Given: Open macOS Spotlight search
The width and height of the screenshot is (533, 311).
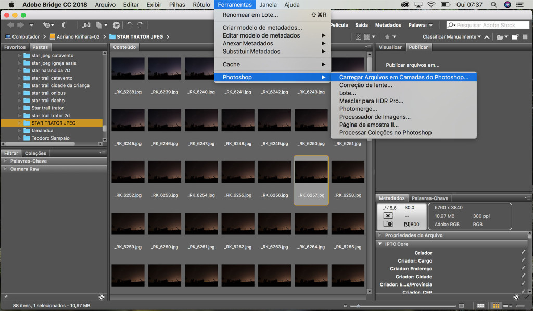Looking at the screenshot, I should pos(493,4).
